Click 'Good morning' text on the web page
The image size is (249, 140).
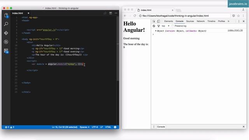(x=132, y=38)
